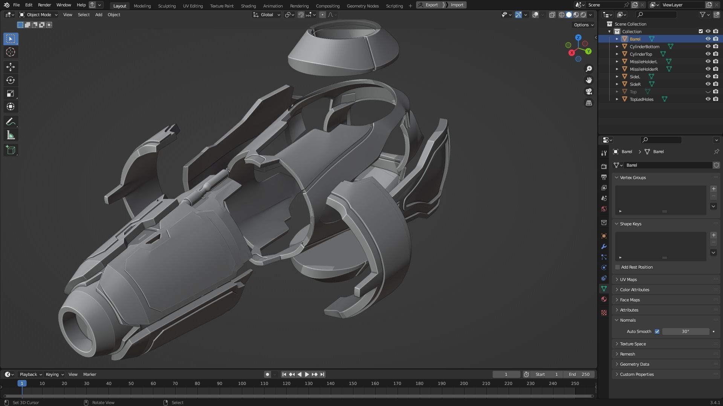The height and width of the screenshot is (406, 723).
Task: Click the Export button
Action: [x=428, y=5]
